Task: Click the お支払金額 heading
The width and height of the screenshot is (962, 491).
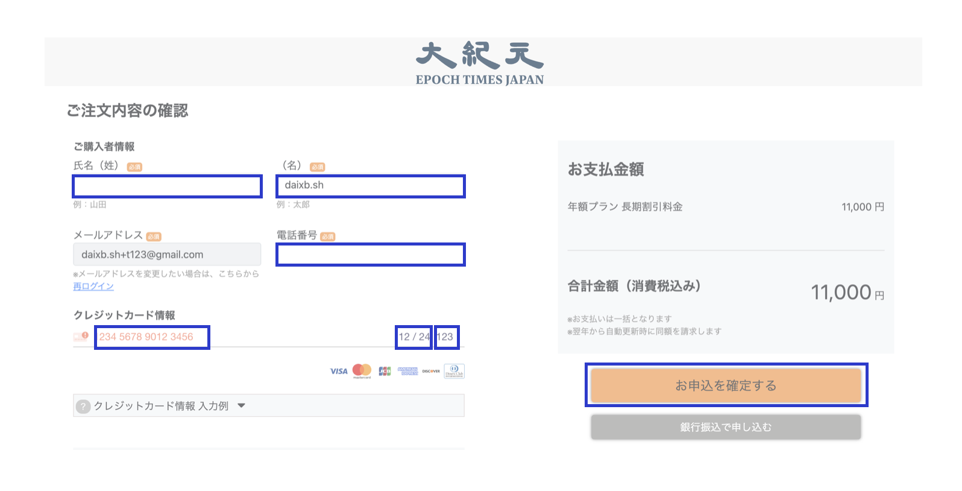Action: 606,169
